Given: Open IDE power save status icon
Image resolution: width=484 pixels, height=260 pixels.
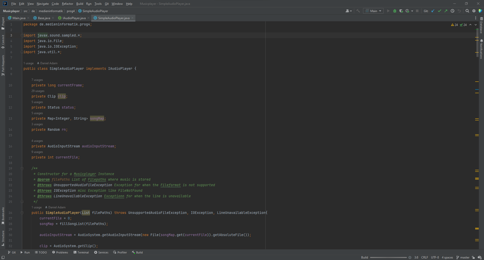Looking at the screenshot, I should coord(480,257).
